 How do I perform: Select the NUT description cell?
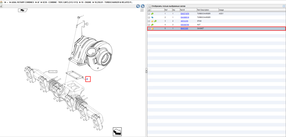tap(199, 25)
